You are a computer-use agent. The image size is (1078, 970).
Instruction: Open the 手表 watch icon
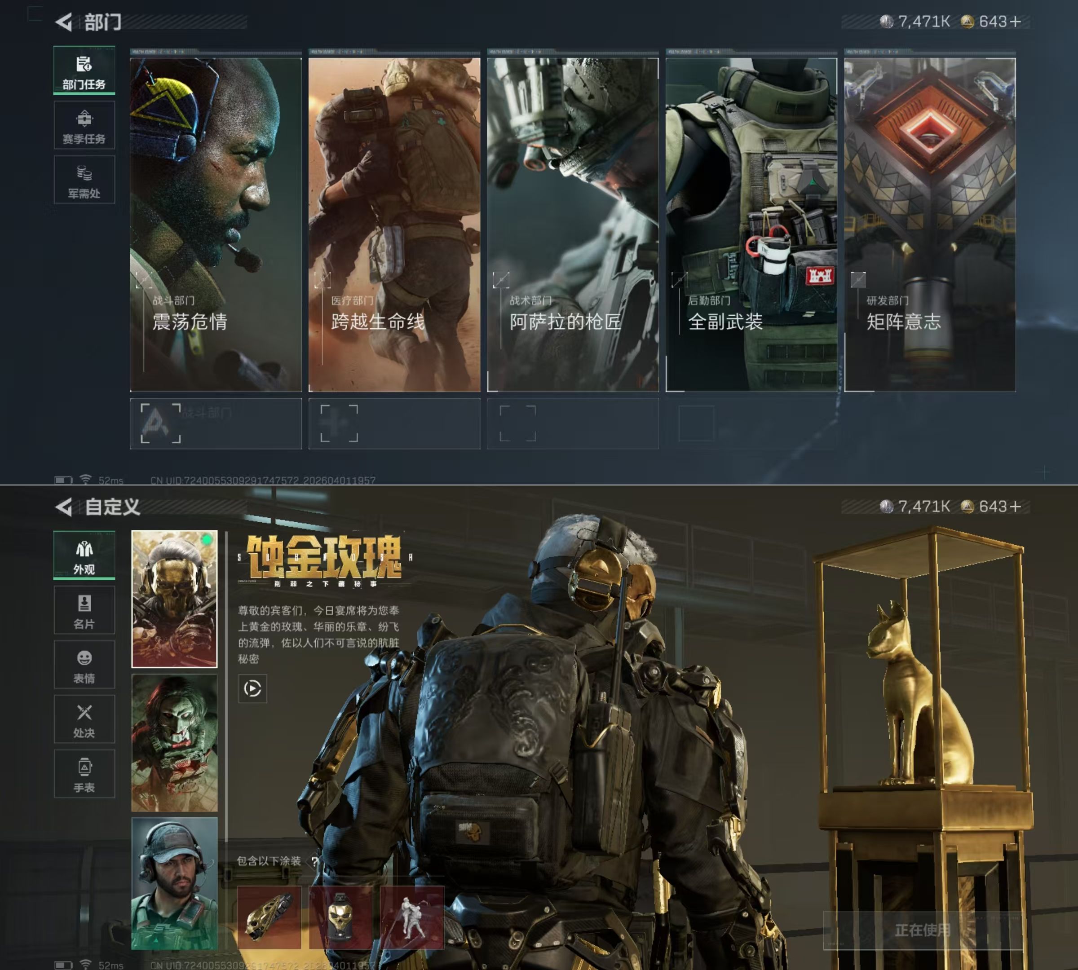pyautogui.click(x=84, y=774)
